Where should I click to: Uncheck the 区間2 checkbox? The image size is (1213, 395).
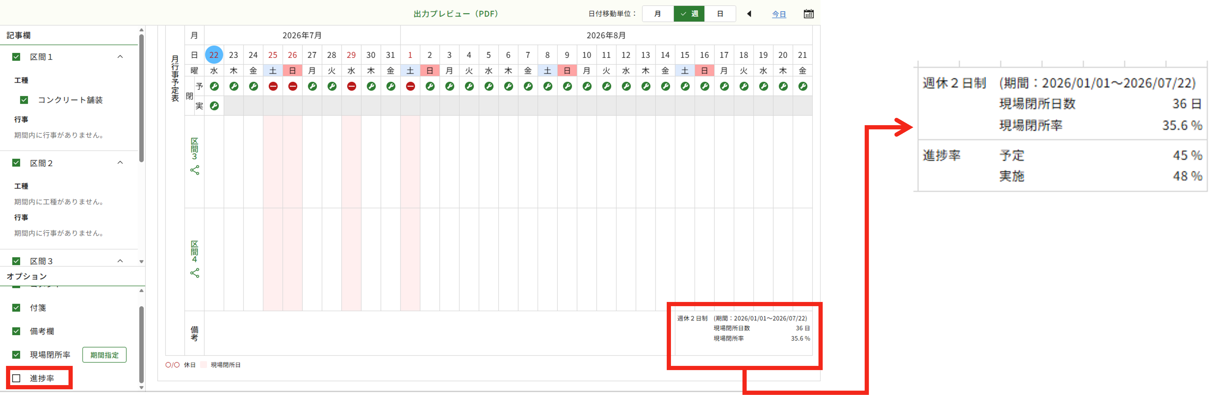coord(16,163)
